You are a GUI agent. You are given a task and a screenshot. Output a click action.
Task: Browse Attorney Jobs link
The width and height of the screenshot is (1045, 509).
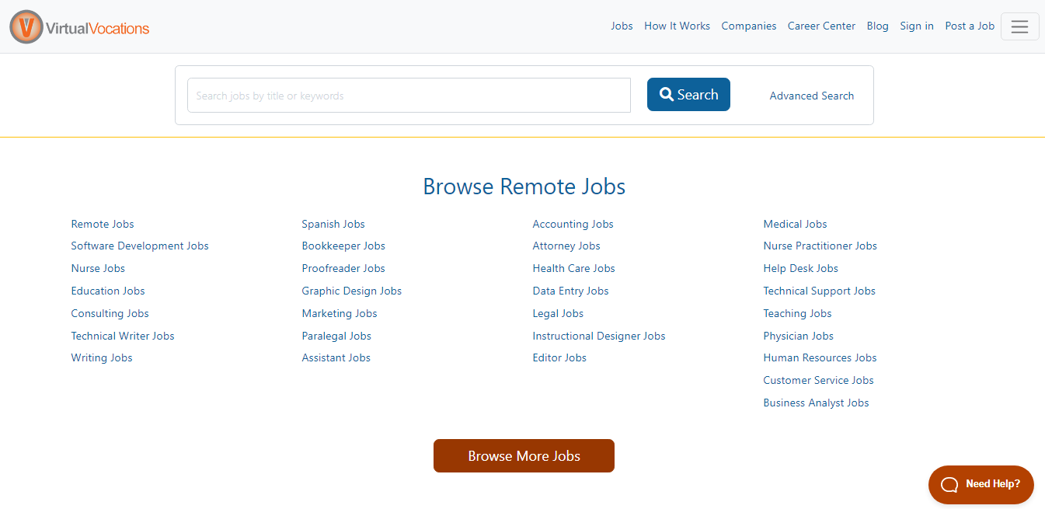pyautogui.click(x=566, y=246)
